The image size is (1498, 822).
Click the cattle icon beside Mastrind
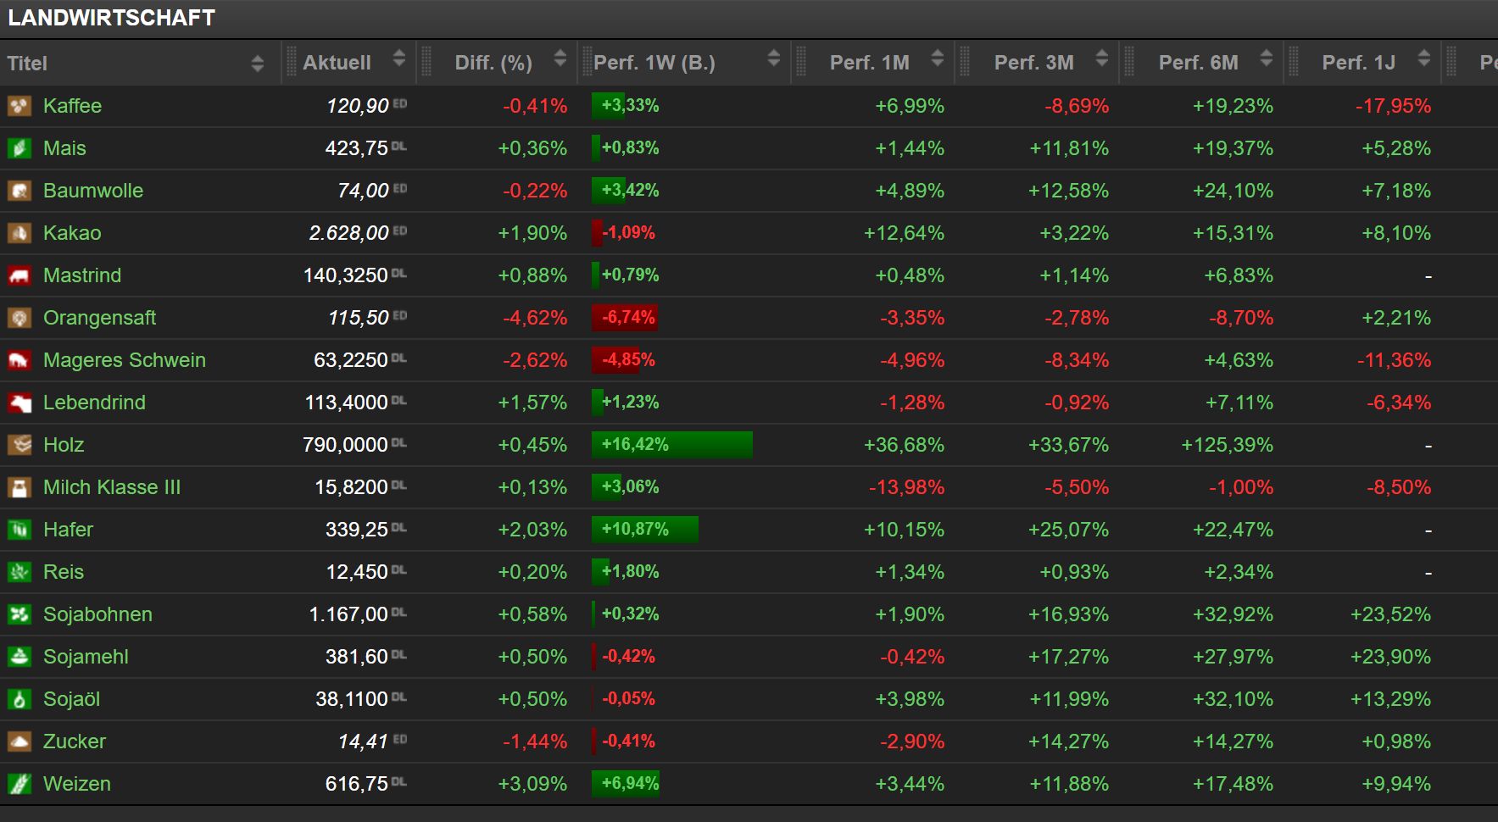point(19,275)
